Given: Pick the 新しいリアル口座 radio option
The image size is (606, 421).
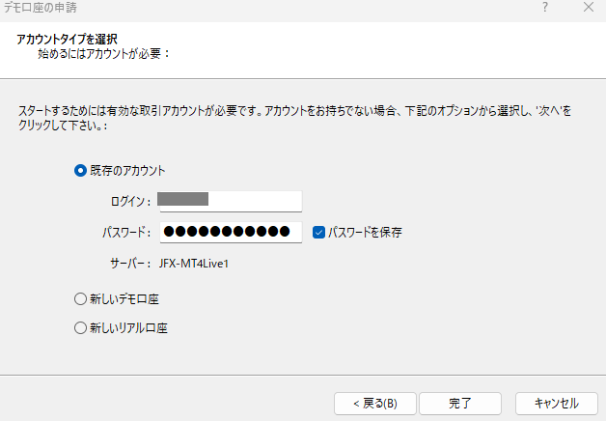Looking at the screenshot, I should [80, 328].
